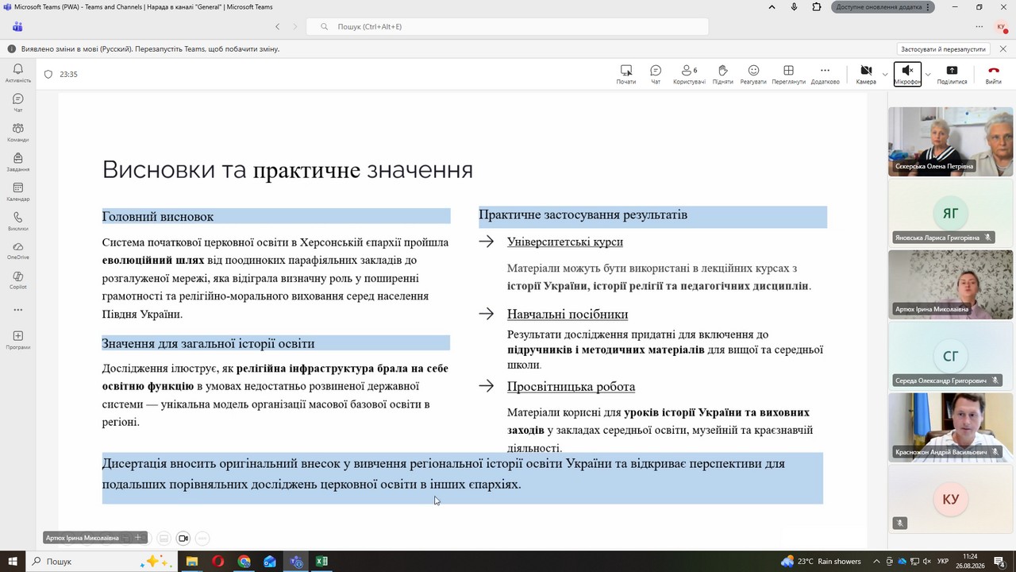
Task: Open the meeting Чат panel from toolbar
Action: tap(656, 75)
